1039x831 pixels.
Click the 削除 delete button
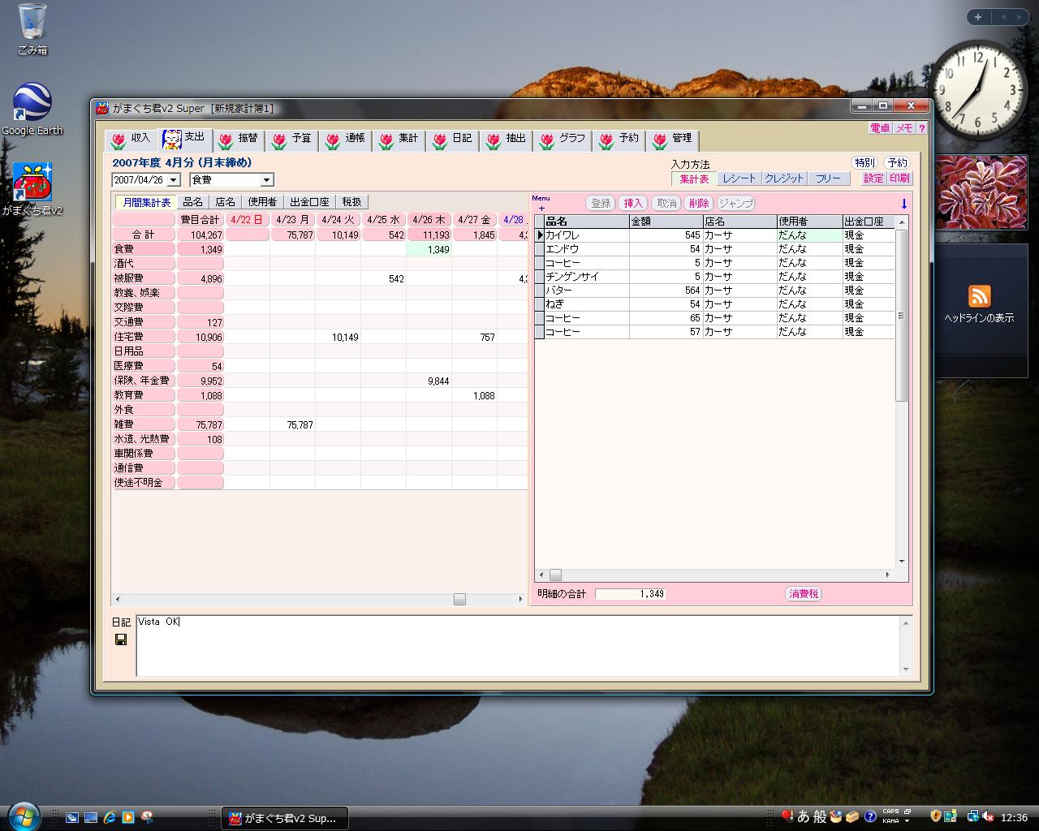click(699, 204)
